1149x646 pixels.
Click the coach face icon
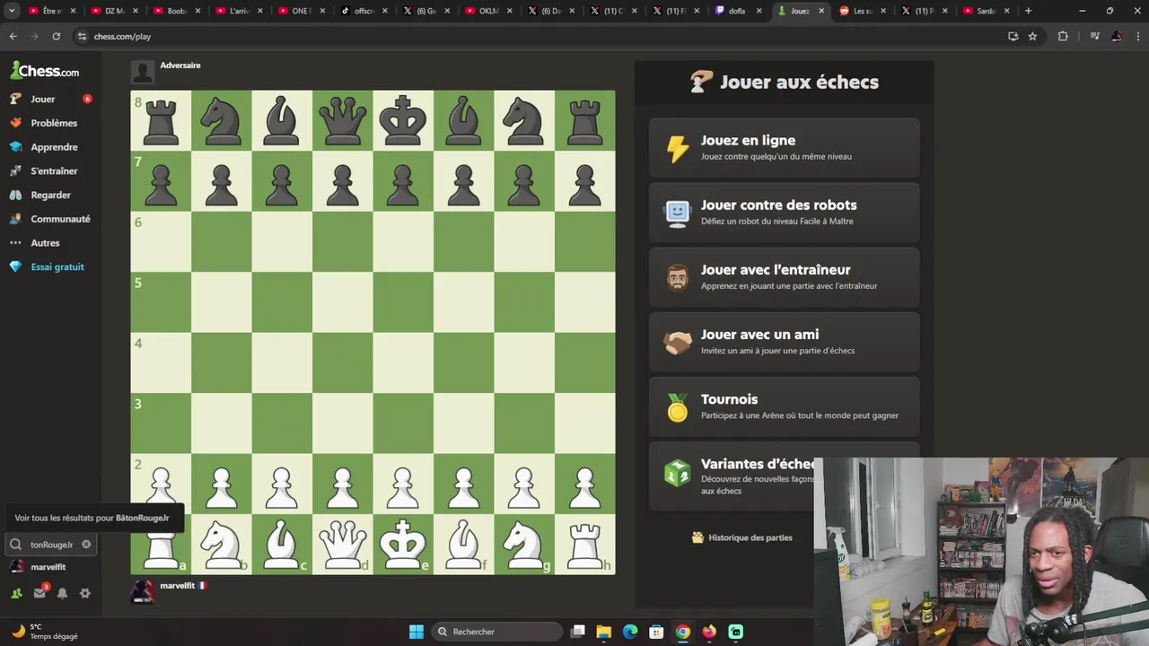tap(678, 277)
